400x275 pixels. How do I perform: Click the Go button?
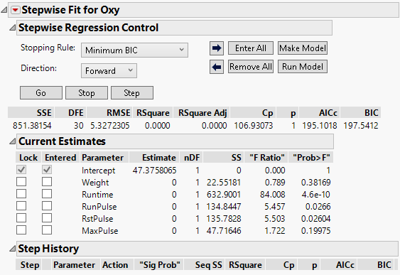pyautogui.click(x=41, y=93)
